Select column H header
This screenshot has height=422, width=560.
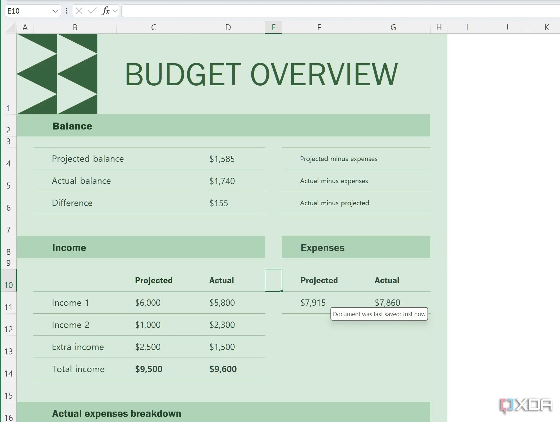tap(439, 27)
